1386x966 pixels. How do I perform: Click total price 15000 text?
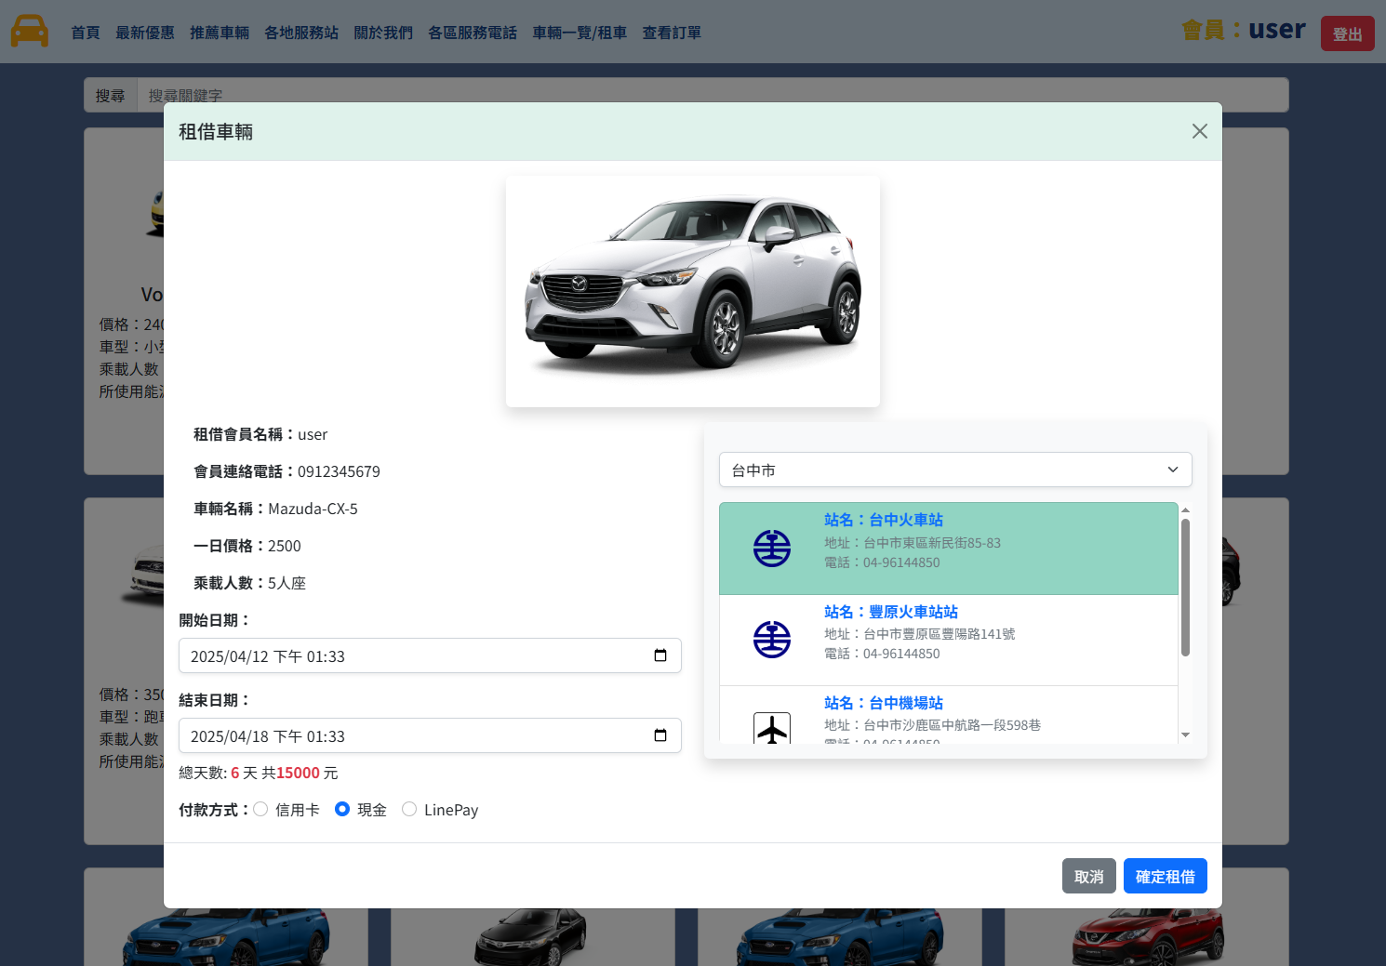[x=298, y=773]
